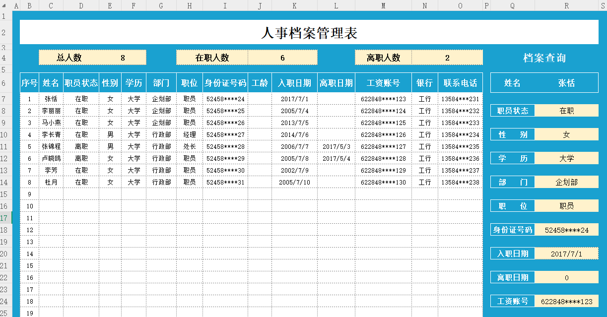Image resolution: width=607 pixels, height=317 pixels.
Task: Click the resigned count value 2
Action: point(447,57)
